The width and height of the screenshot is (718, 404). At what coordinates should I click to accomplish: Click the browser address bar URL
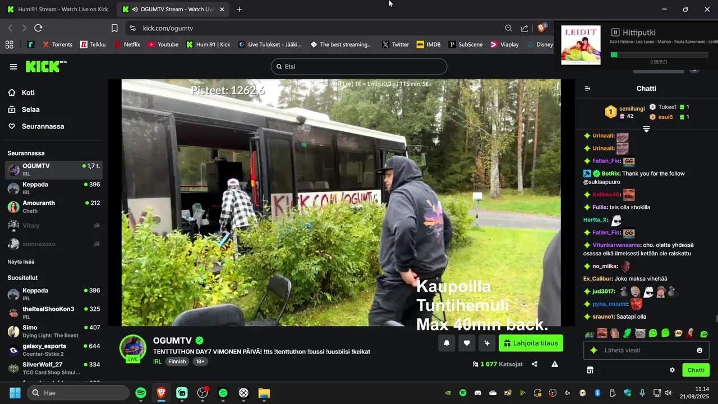pyautogui.click(x=168, y=28)
